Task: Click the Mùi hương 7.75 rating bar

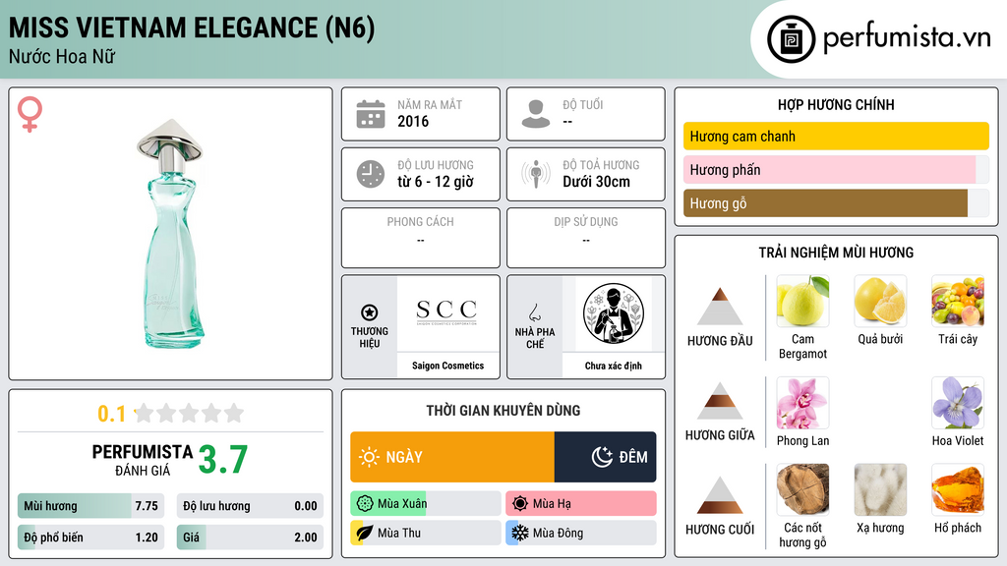Action: click(90, 506)
